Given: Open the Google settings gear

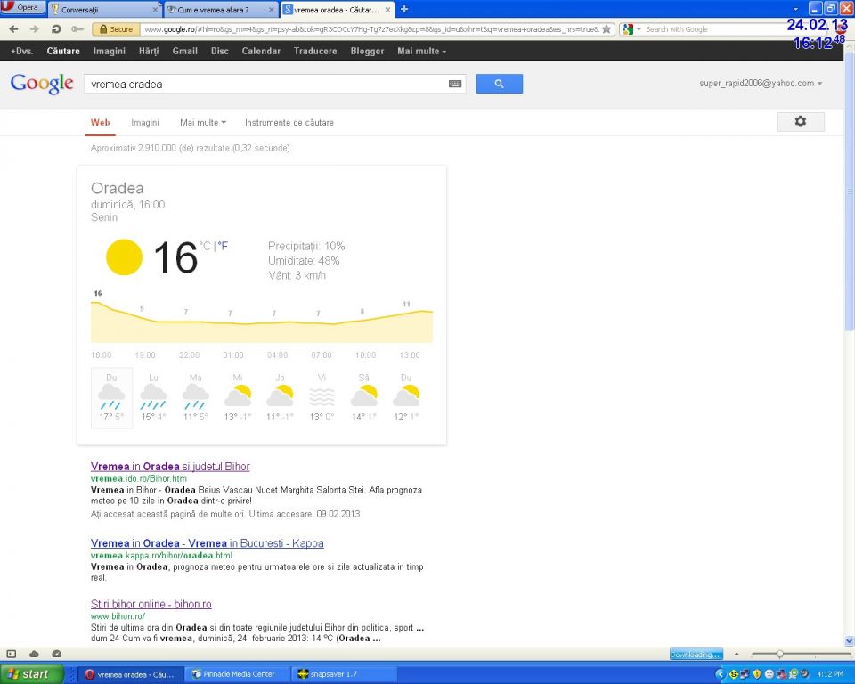Looking at the screenshot, I should (x=801, y=122).
